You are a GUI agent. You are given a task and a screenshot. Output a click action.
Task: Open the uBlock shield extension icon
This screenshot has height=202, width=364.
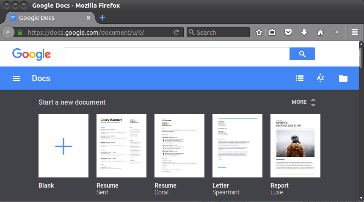click(x=336, y=32)
